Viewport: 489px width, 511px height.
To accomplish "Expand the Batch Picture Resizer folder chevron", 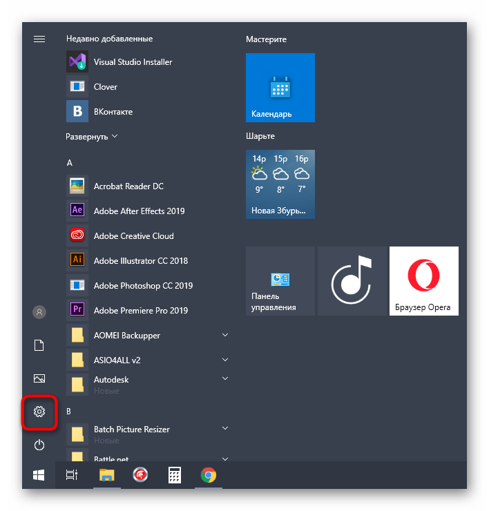I will [x=225, y=428].
